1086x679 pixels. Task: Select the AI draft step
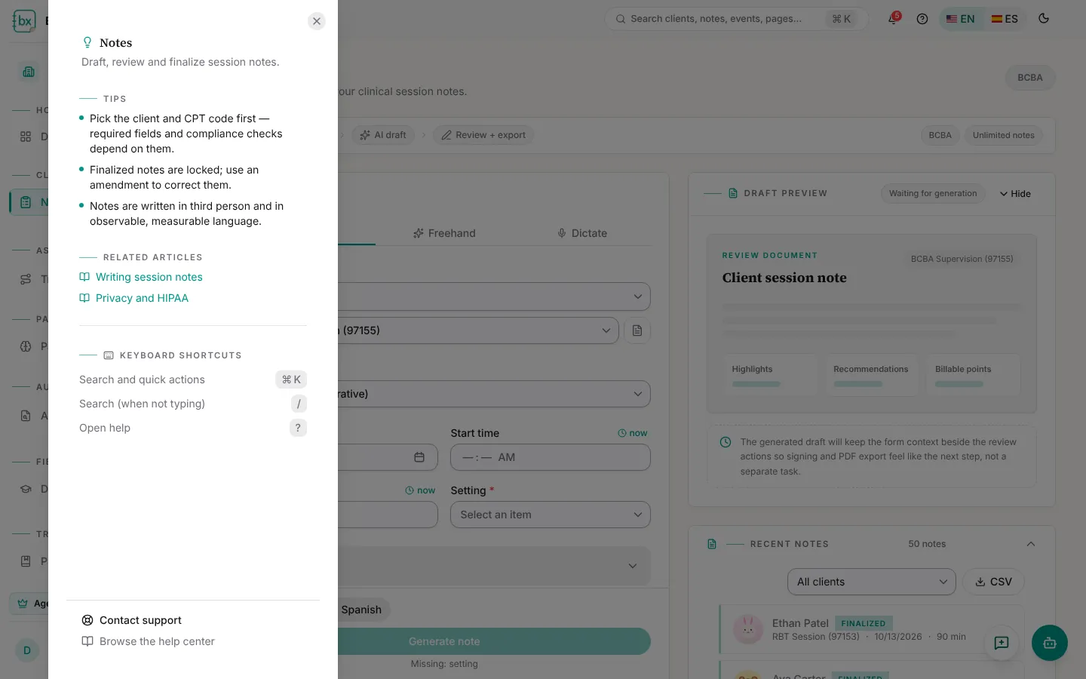383,135
